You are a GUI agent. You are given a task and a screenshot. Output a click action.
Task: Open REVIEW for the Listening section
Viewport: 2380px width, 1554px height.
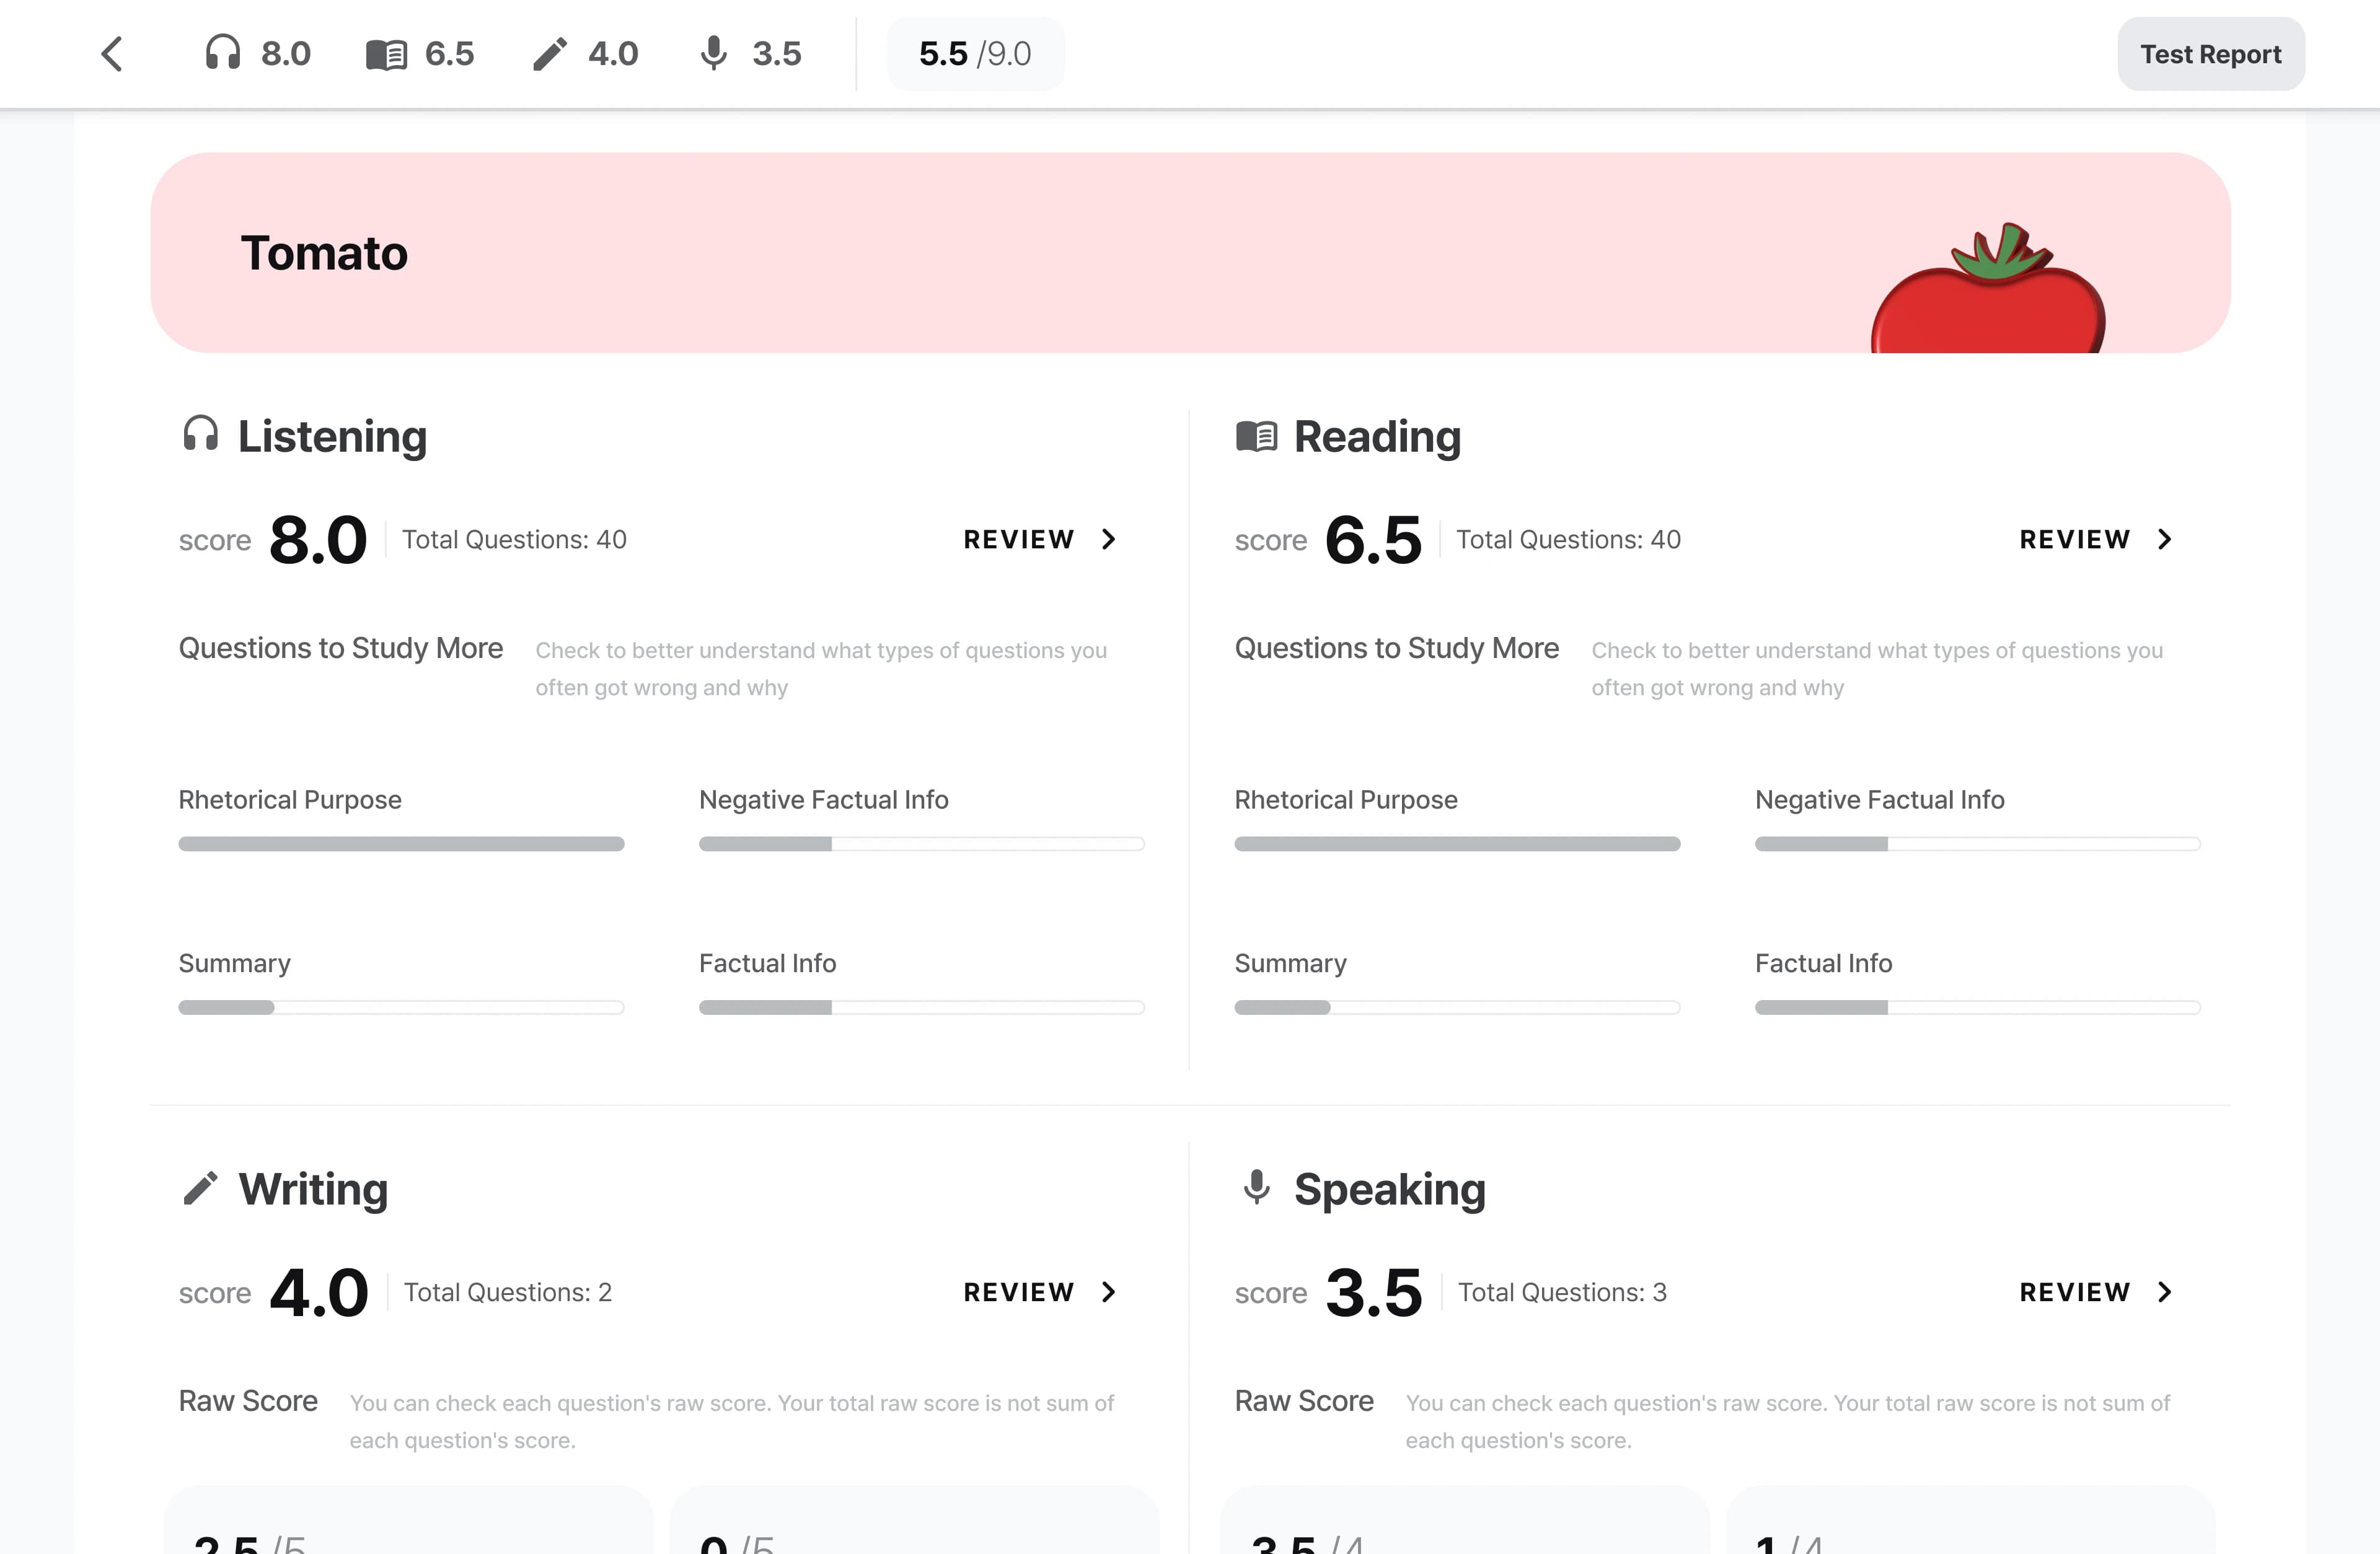(1040, 540)
